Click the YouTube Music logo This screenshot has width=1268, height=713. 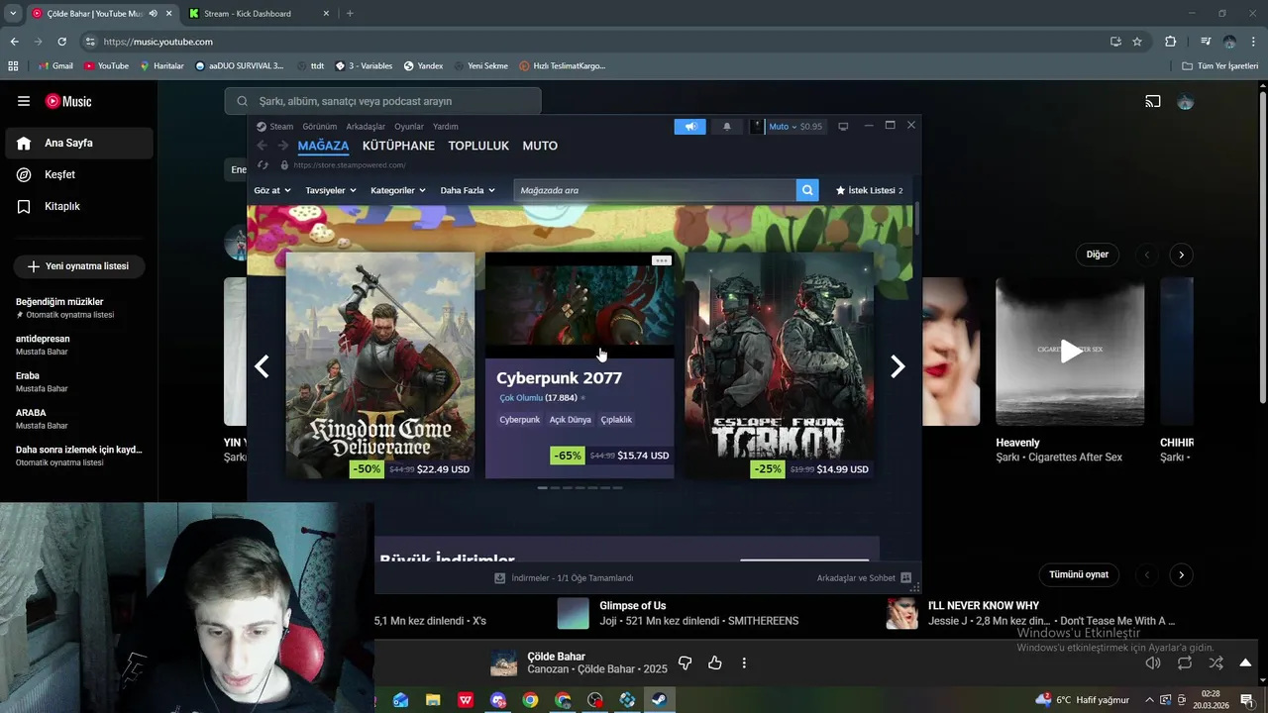pyautogui.click(x=68, y=101)
